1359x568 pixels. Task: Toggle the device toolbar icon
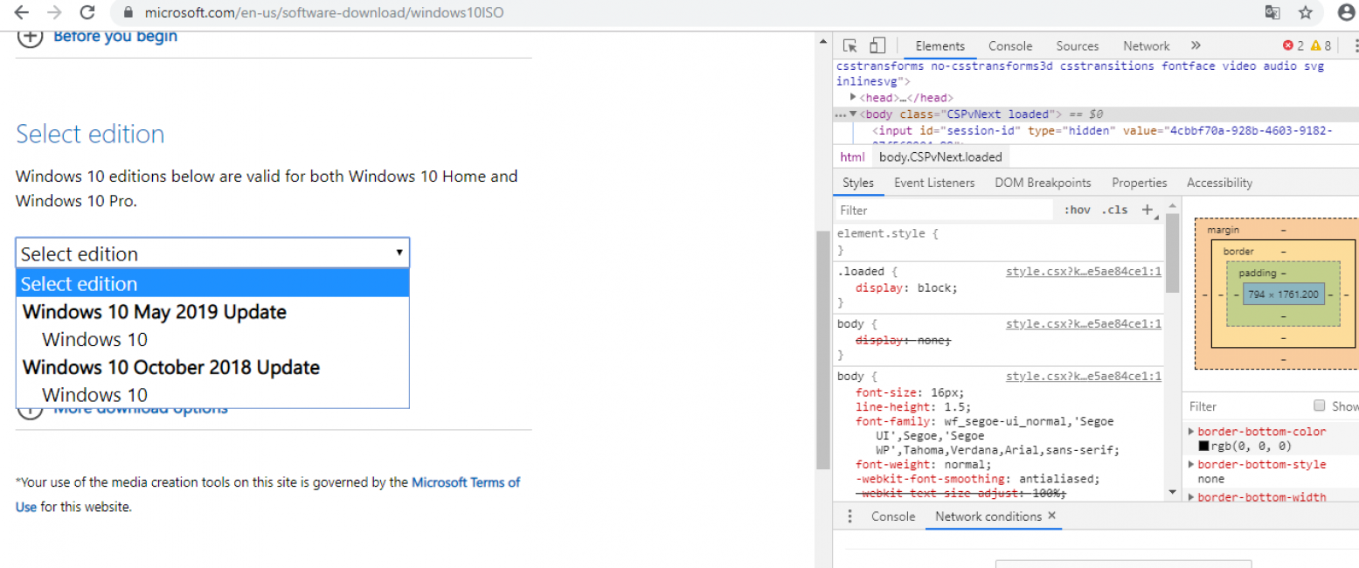pyautogui.click(x=877, y=46)
